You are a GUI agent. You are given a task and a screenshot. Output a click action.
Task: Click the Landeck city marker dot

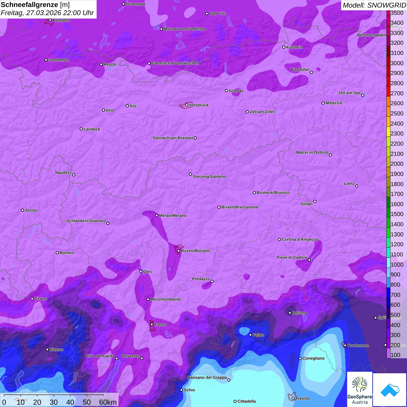[81, 129]
